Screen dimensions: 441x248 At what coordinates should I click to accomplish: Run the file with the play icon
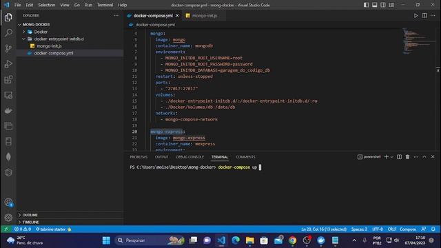(x=416, y=16)
